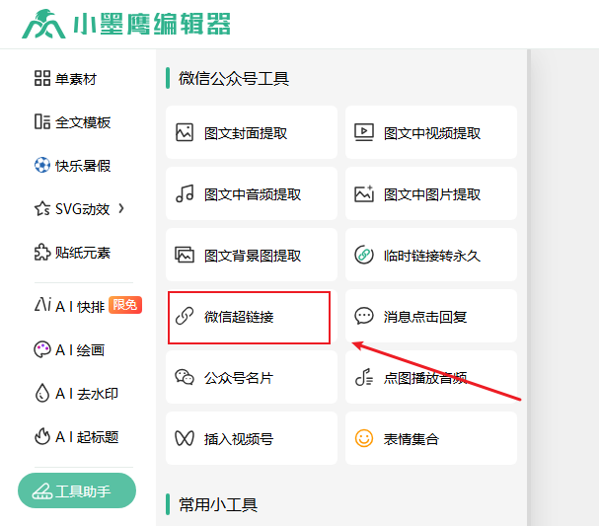Click the 表情集合 smiley face icon
This screenshot has width=599, height=526.
(364, 438)
